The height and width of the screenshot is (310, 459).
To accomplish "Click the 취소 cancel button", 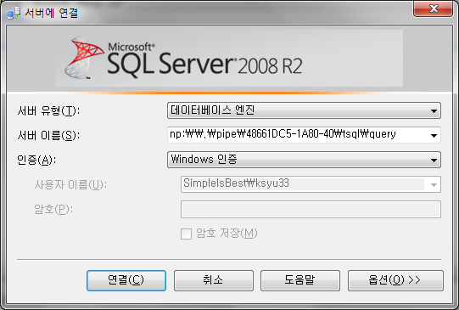I will click(214, 280).
